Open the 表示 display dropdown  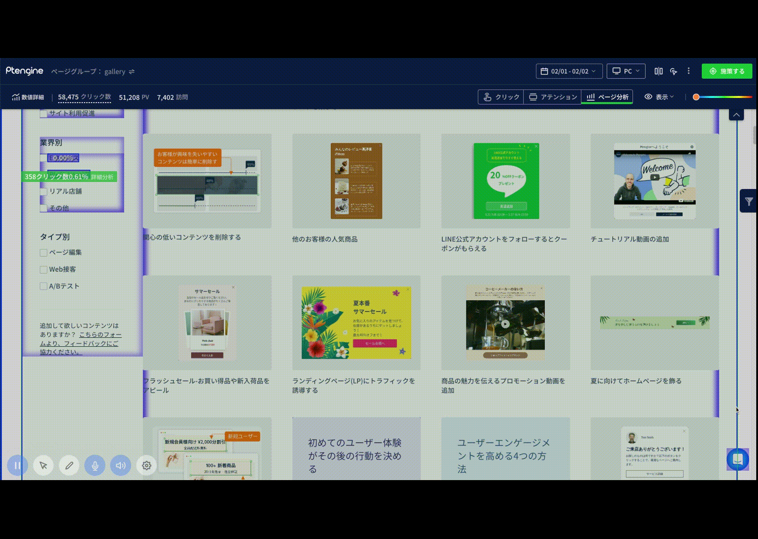point(659,97)
